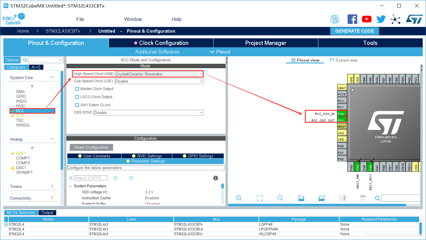
Task: Expand the Connectivity category
Action: click(x=52, y=198)
